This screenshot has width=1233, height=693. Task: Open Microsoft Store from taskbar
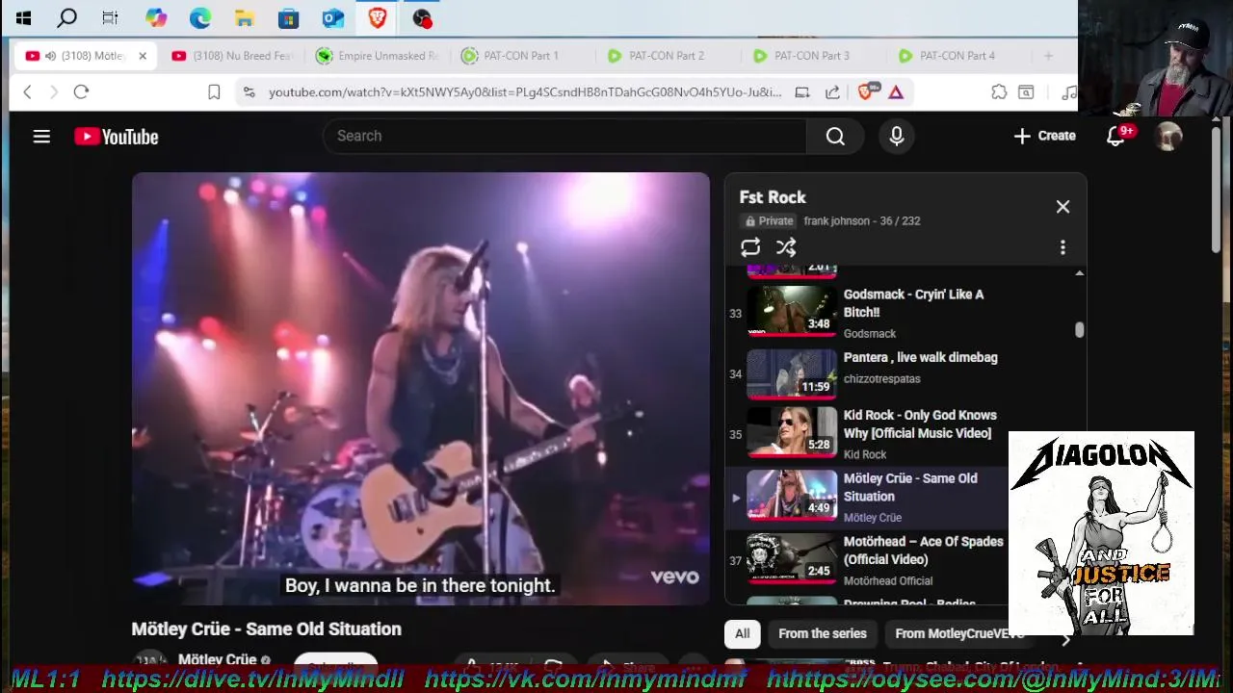point(288,17)
